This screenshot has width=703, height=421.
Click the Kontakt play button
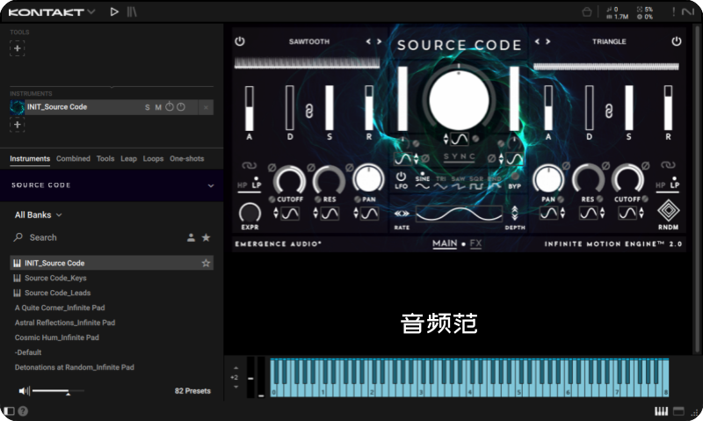(x=114, y=11)
